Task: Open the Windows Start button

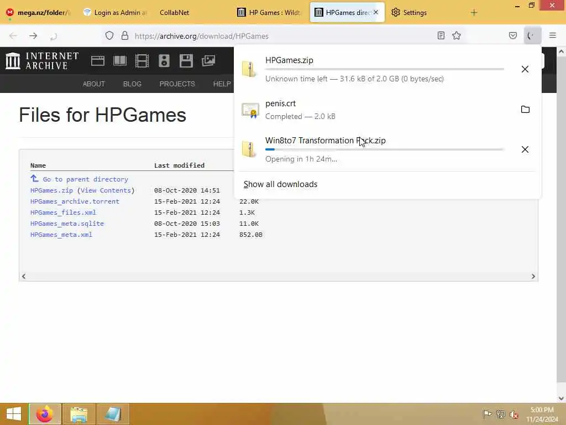Action: coord(14,414)
